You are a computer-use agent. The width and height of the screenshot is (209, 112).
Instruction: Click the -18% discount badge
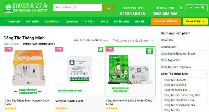tap(8, 49)
